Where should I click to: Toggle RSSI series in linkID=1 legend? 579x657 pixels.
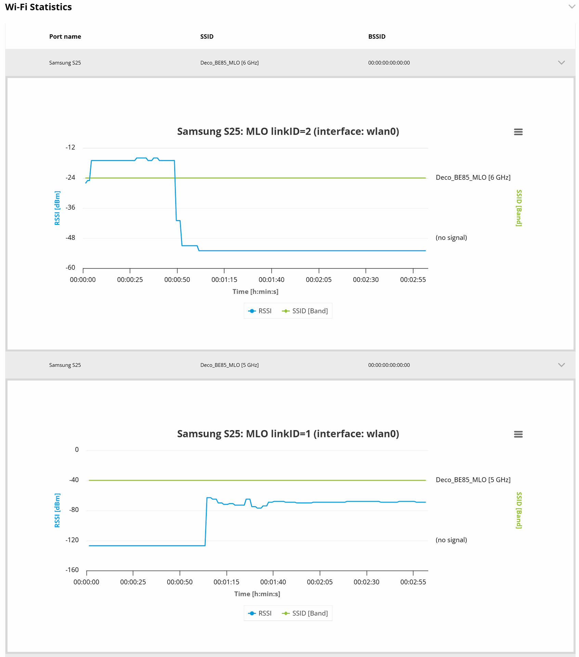[x=260, y=614]
